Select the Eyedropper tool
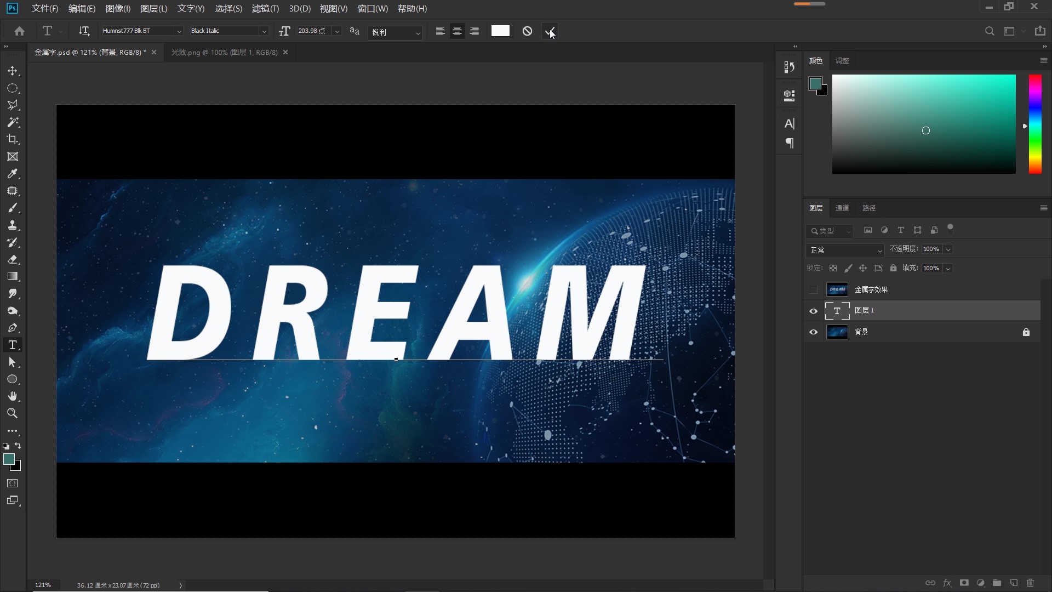 (13, 174)
